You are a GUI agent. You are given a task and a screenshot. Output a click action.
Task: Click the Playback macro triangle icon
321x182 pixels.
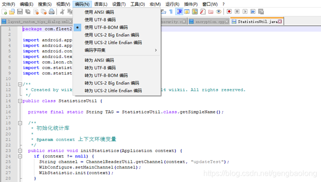245,12
